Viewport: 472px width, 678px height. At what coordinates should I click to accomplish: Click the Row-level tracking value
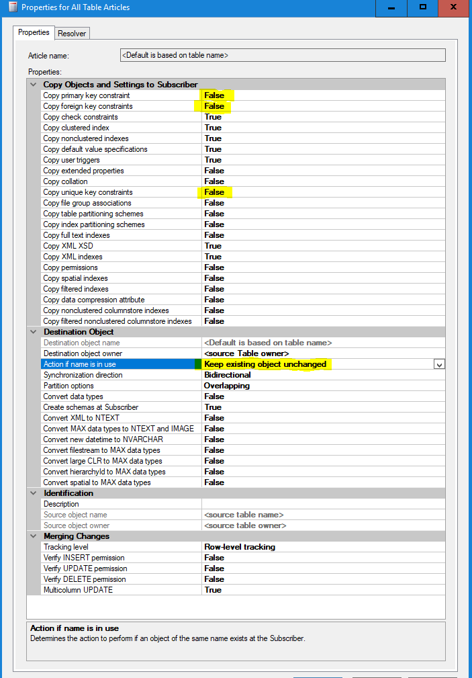point(240,547)
